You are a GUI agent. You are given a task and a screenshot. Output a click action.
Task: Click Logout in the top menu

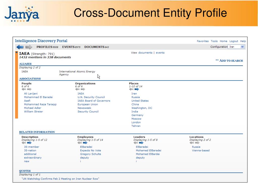point(234,41)
